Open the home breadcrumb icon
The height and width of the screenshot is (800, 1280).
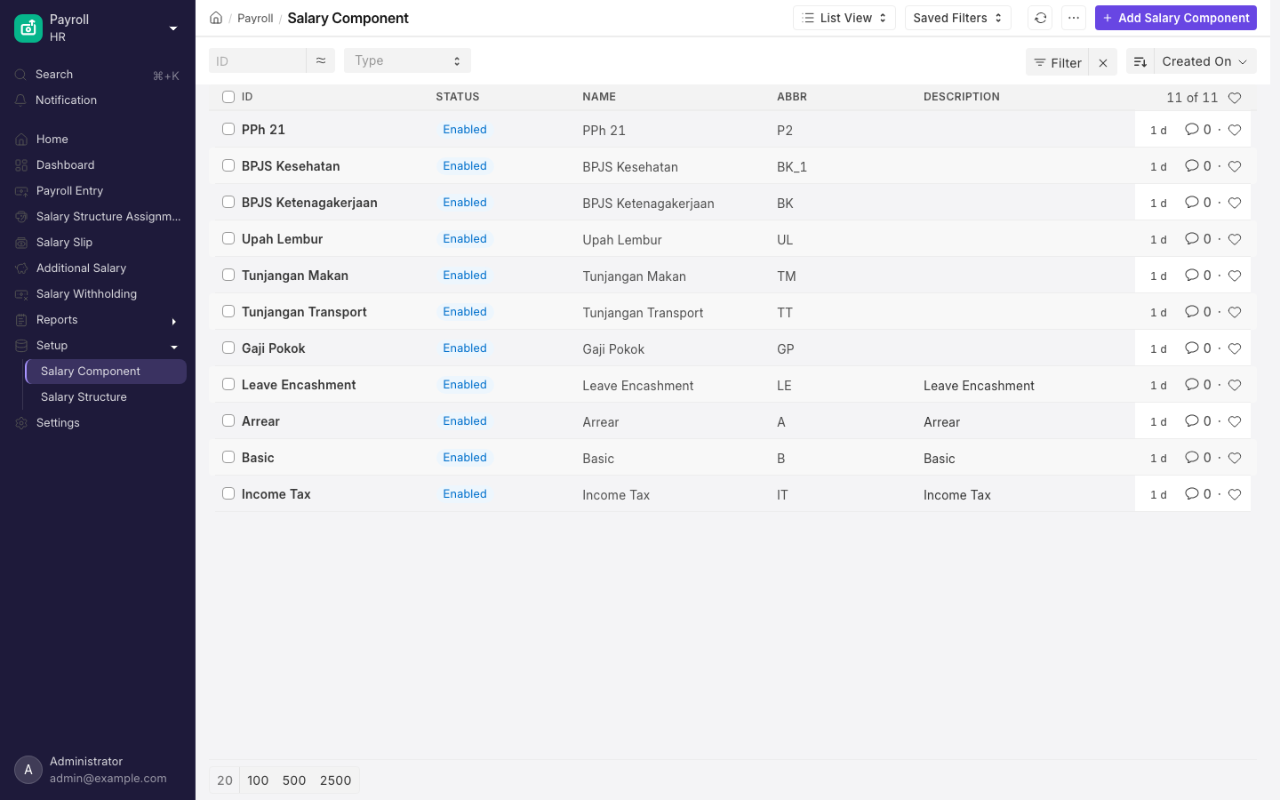216,18
